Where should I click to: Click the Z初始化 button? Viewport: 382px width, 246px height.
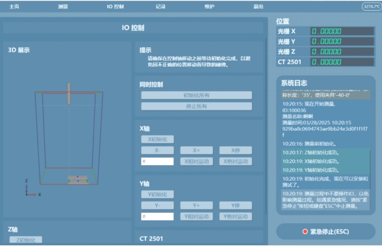(26, 240)
